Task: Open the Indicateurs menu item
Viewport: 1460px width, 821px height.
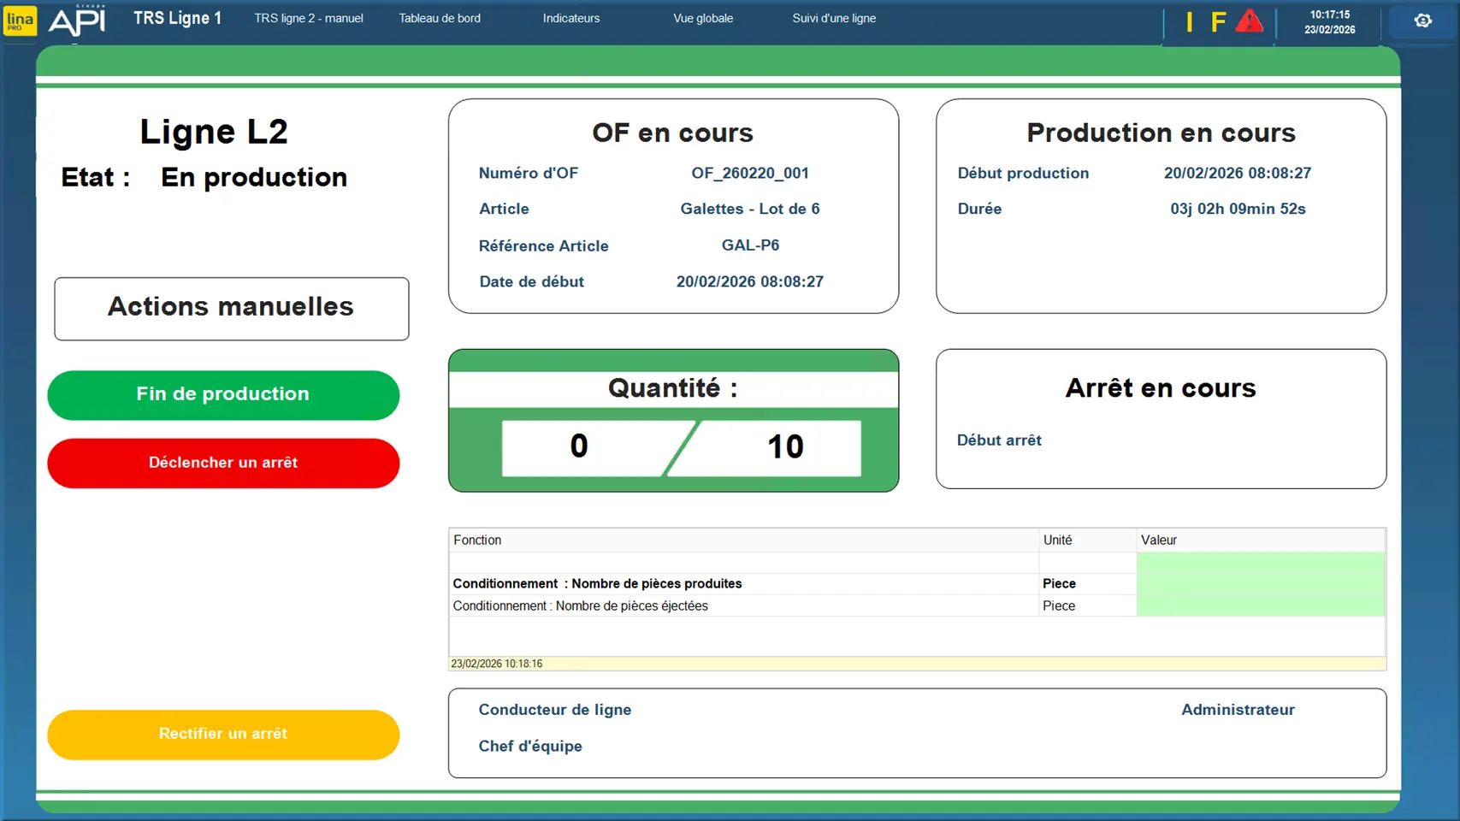Action: (x=570, y=18)
